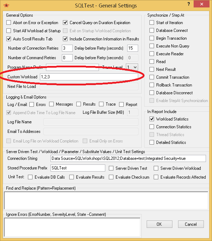The width and height of the screenshot is (212, 241).
Task: Enable Execute Non Query synchronization
Action: coord(152,46)
